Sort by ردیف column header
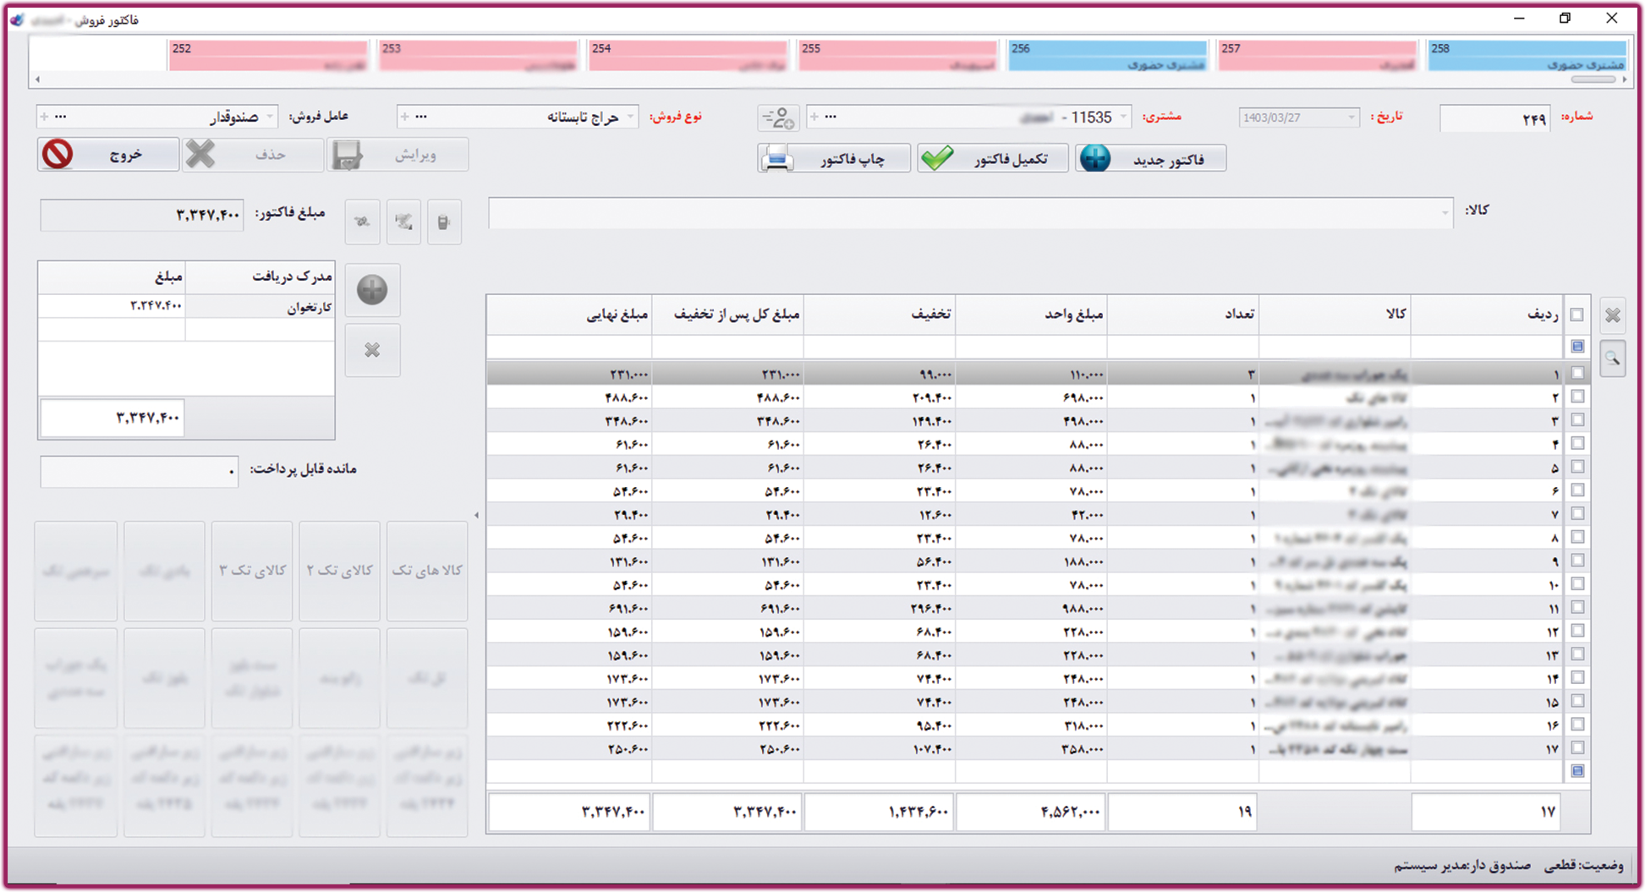The width and height of the screenshot is (1645, 892). (1486, 315)
